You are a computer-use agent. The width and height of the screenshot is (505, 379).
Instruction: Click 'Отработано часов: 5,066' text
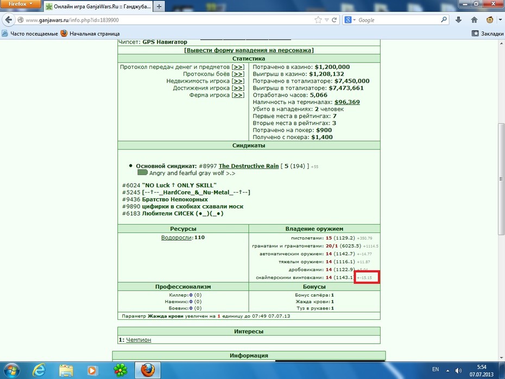(290, 96)
